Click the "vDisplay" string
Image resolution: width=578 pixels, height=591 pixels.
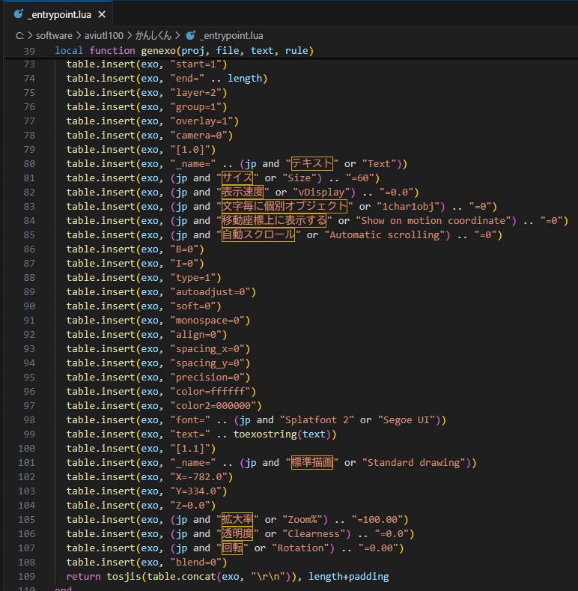coord(321,193)
